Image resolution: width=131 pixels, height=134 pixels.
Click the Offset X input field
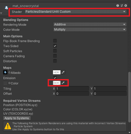tap(72, 94)
